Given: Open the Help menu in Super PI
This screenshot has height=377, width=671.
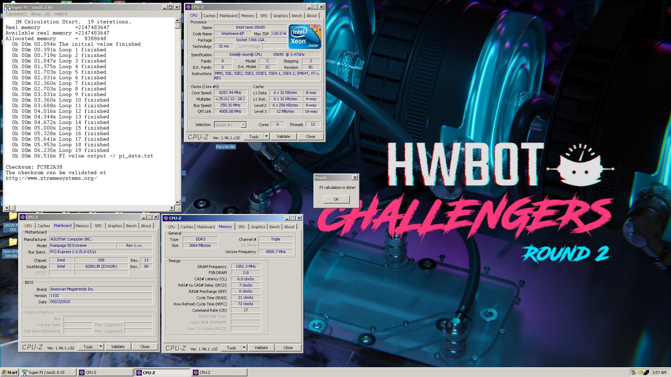Looking at the screenshot, I should pos(61,14).
